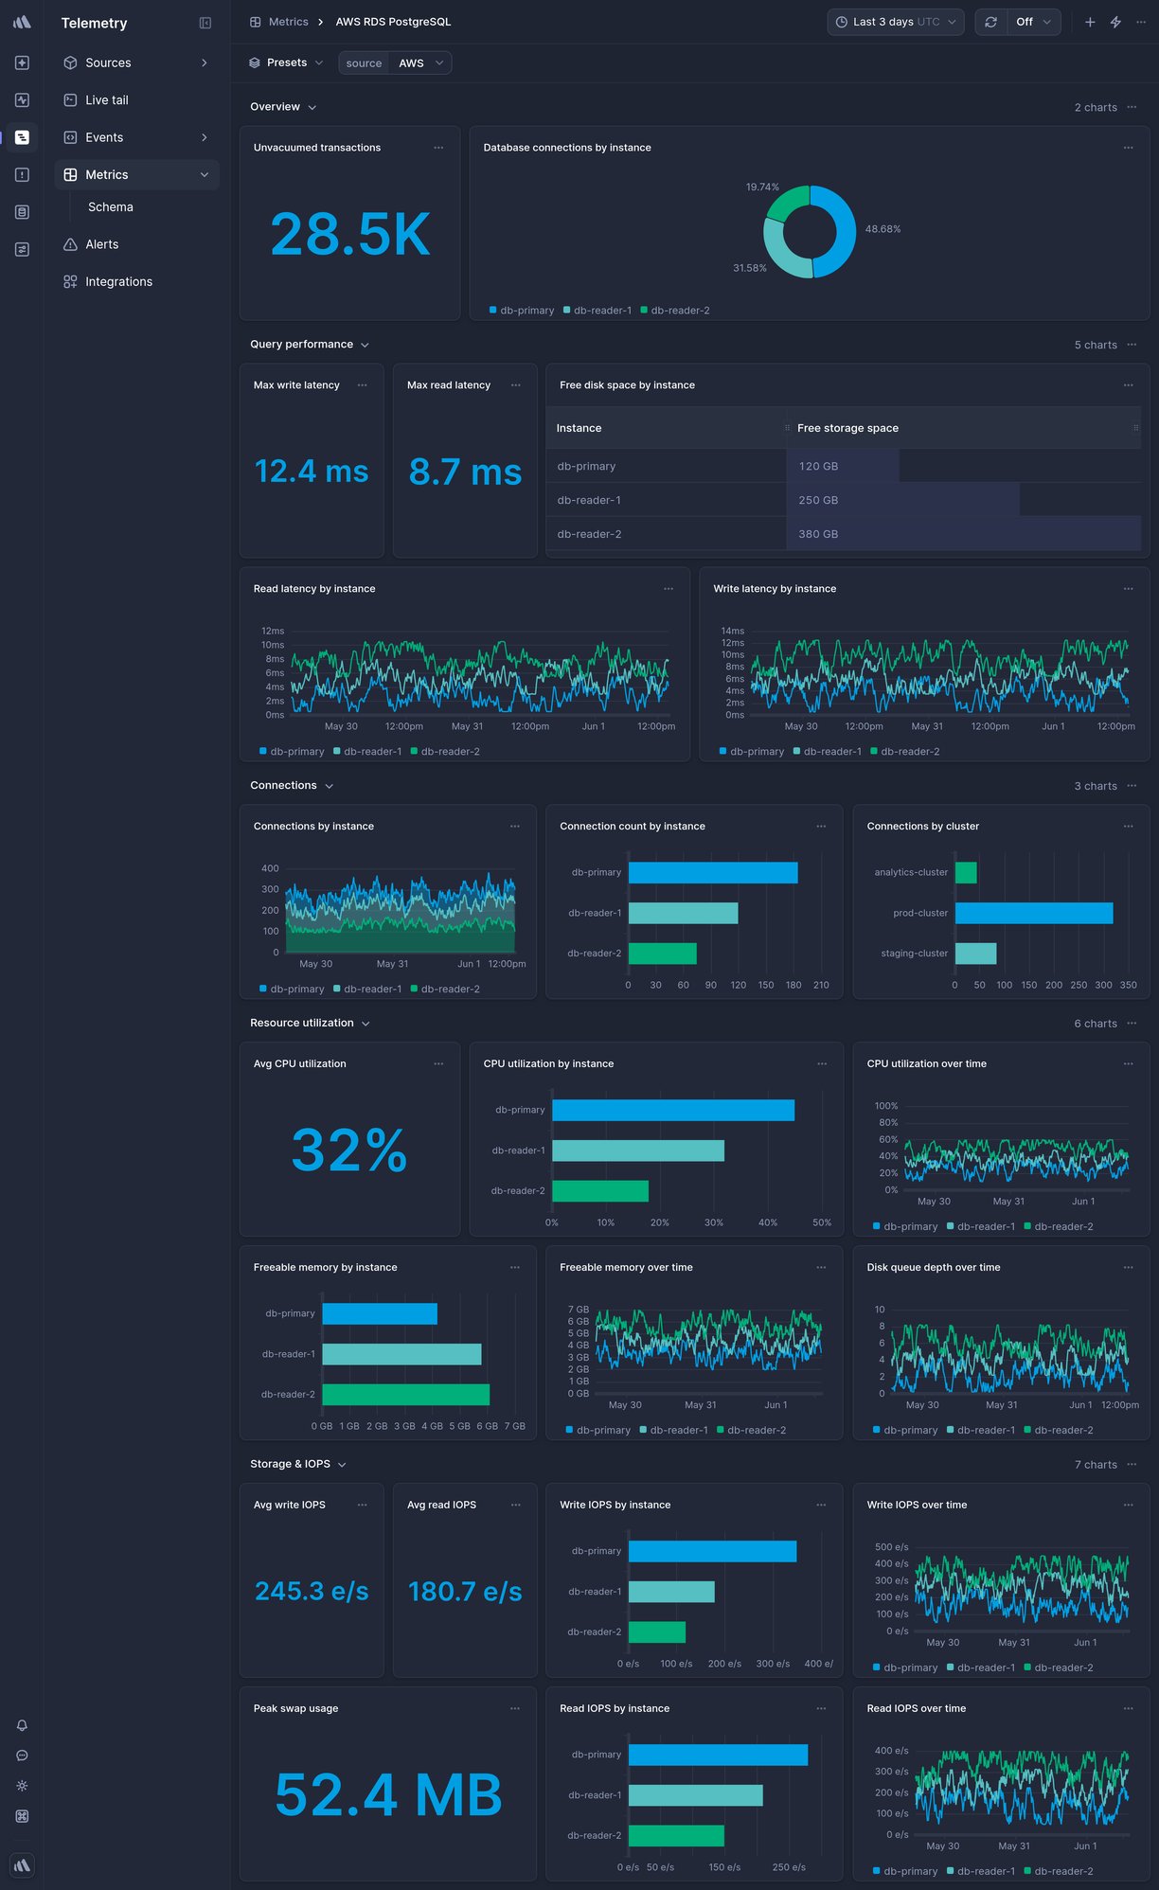Click the logo icon at top of left rail
1159x1890 pixels.
pos(22,22)
